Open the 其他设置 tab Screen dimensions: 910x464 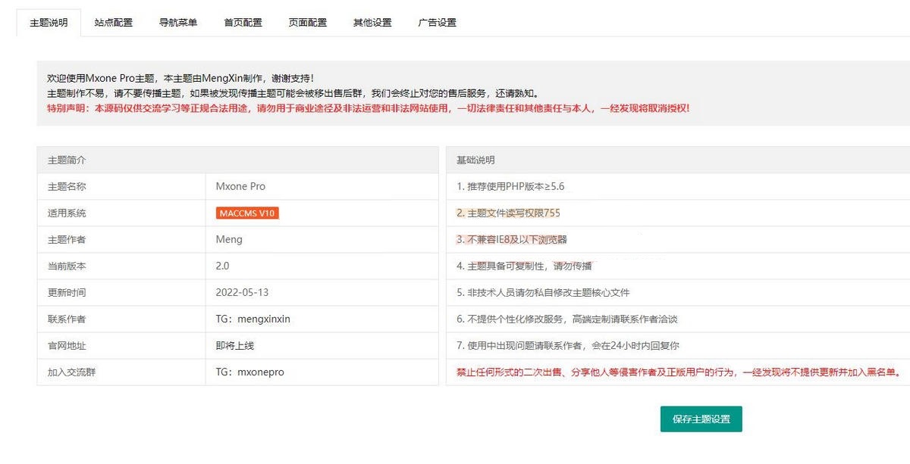point(372,23)
